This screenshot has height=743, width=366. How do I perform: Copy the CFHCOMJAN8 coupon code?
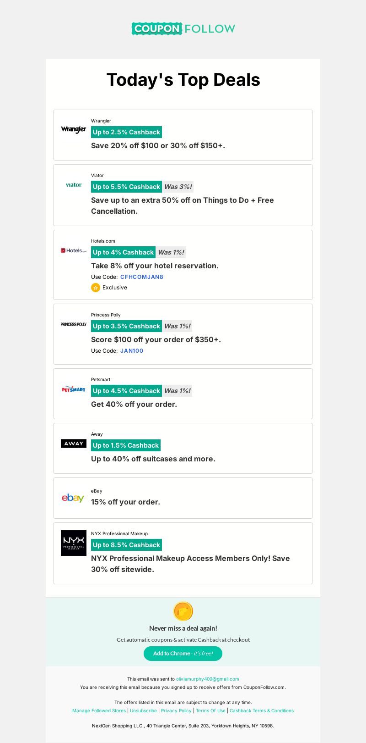[142, 277]
